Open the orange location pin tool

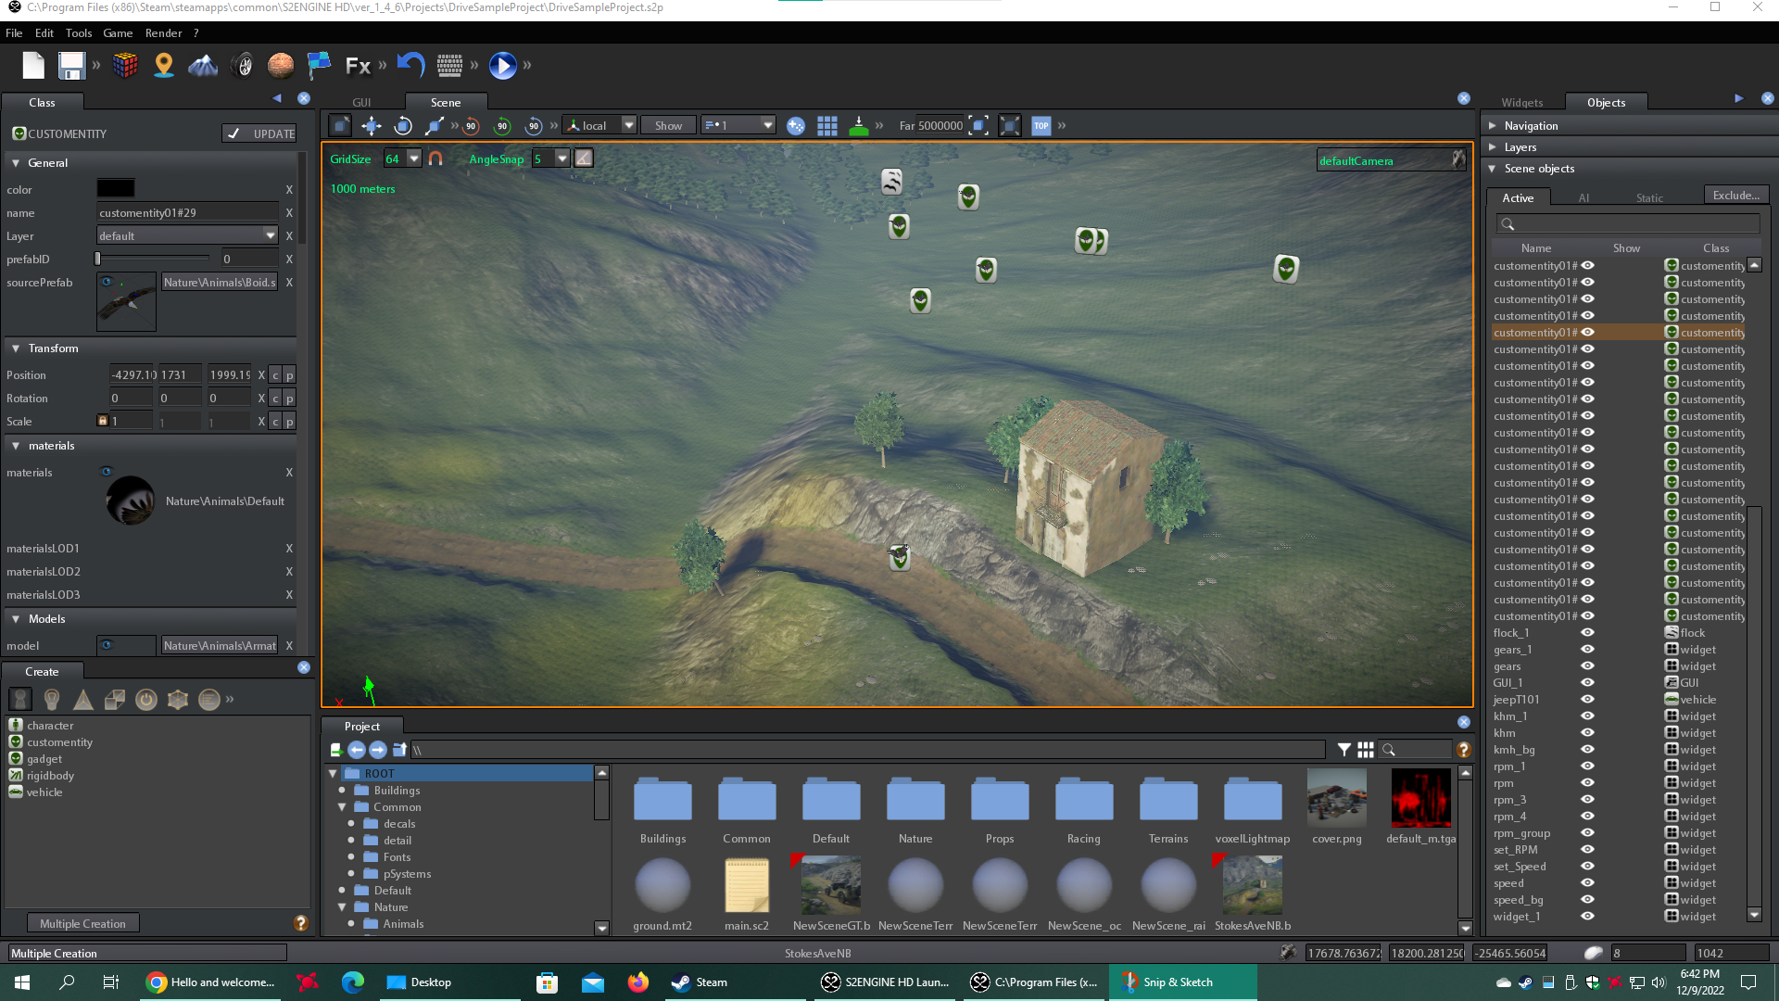(164, 66)
